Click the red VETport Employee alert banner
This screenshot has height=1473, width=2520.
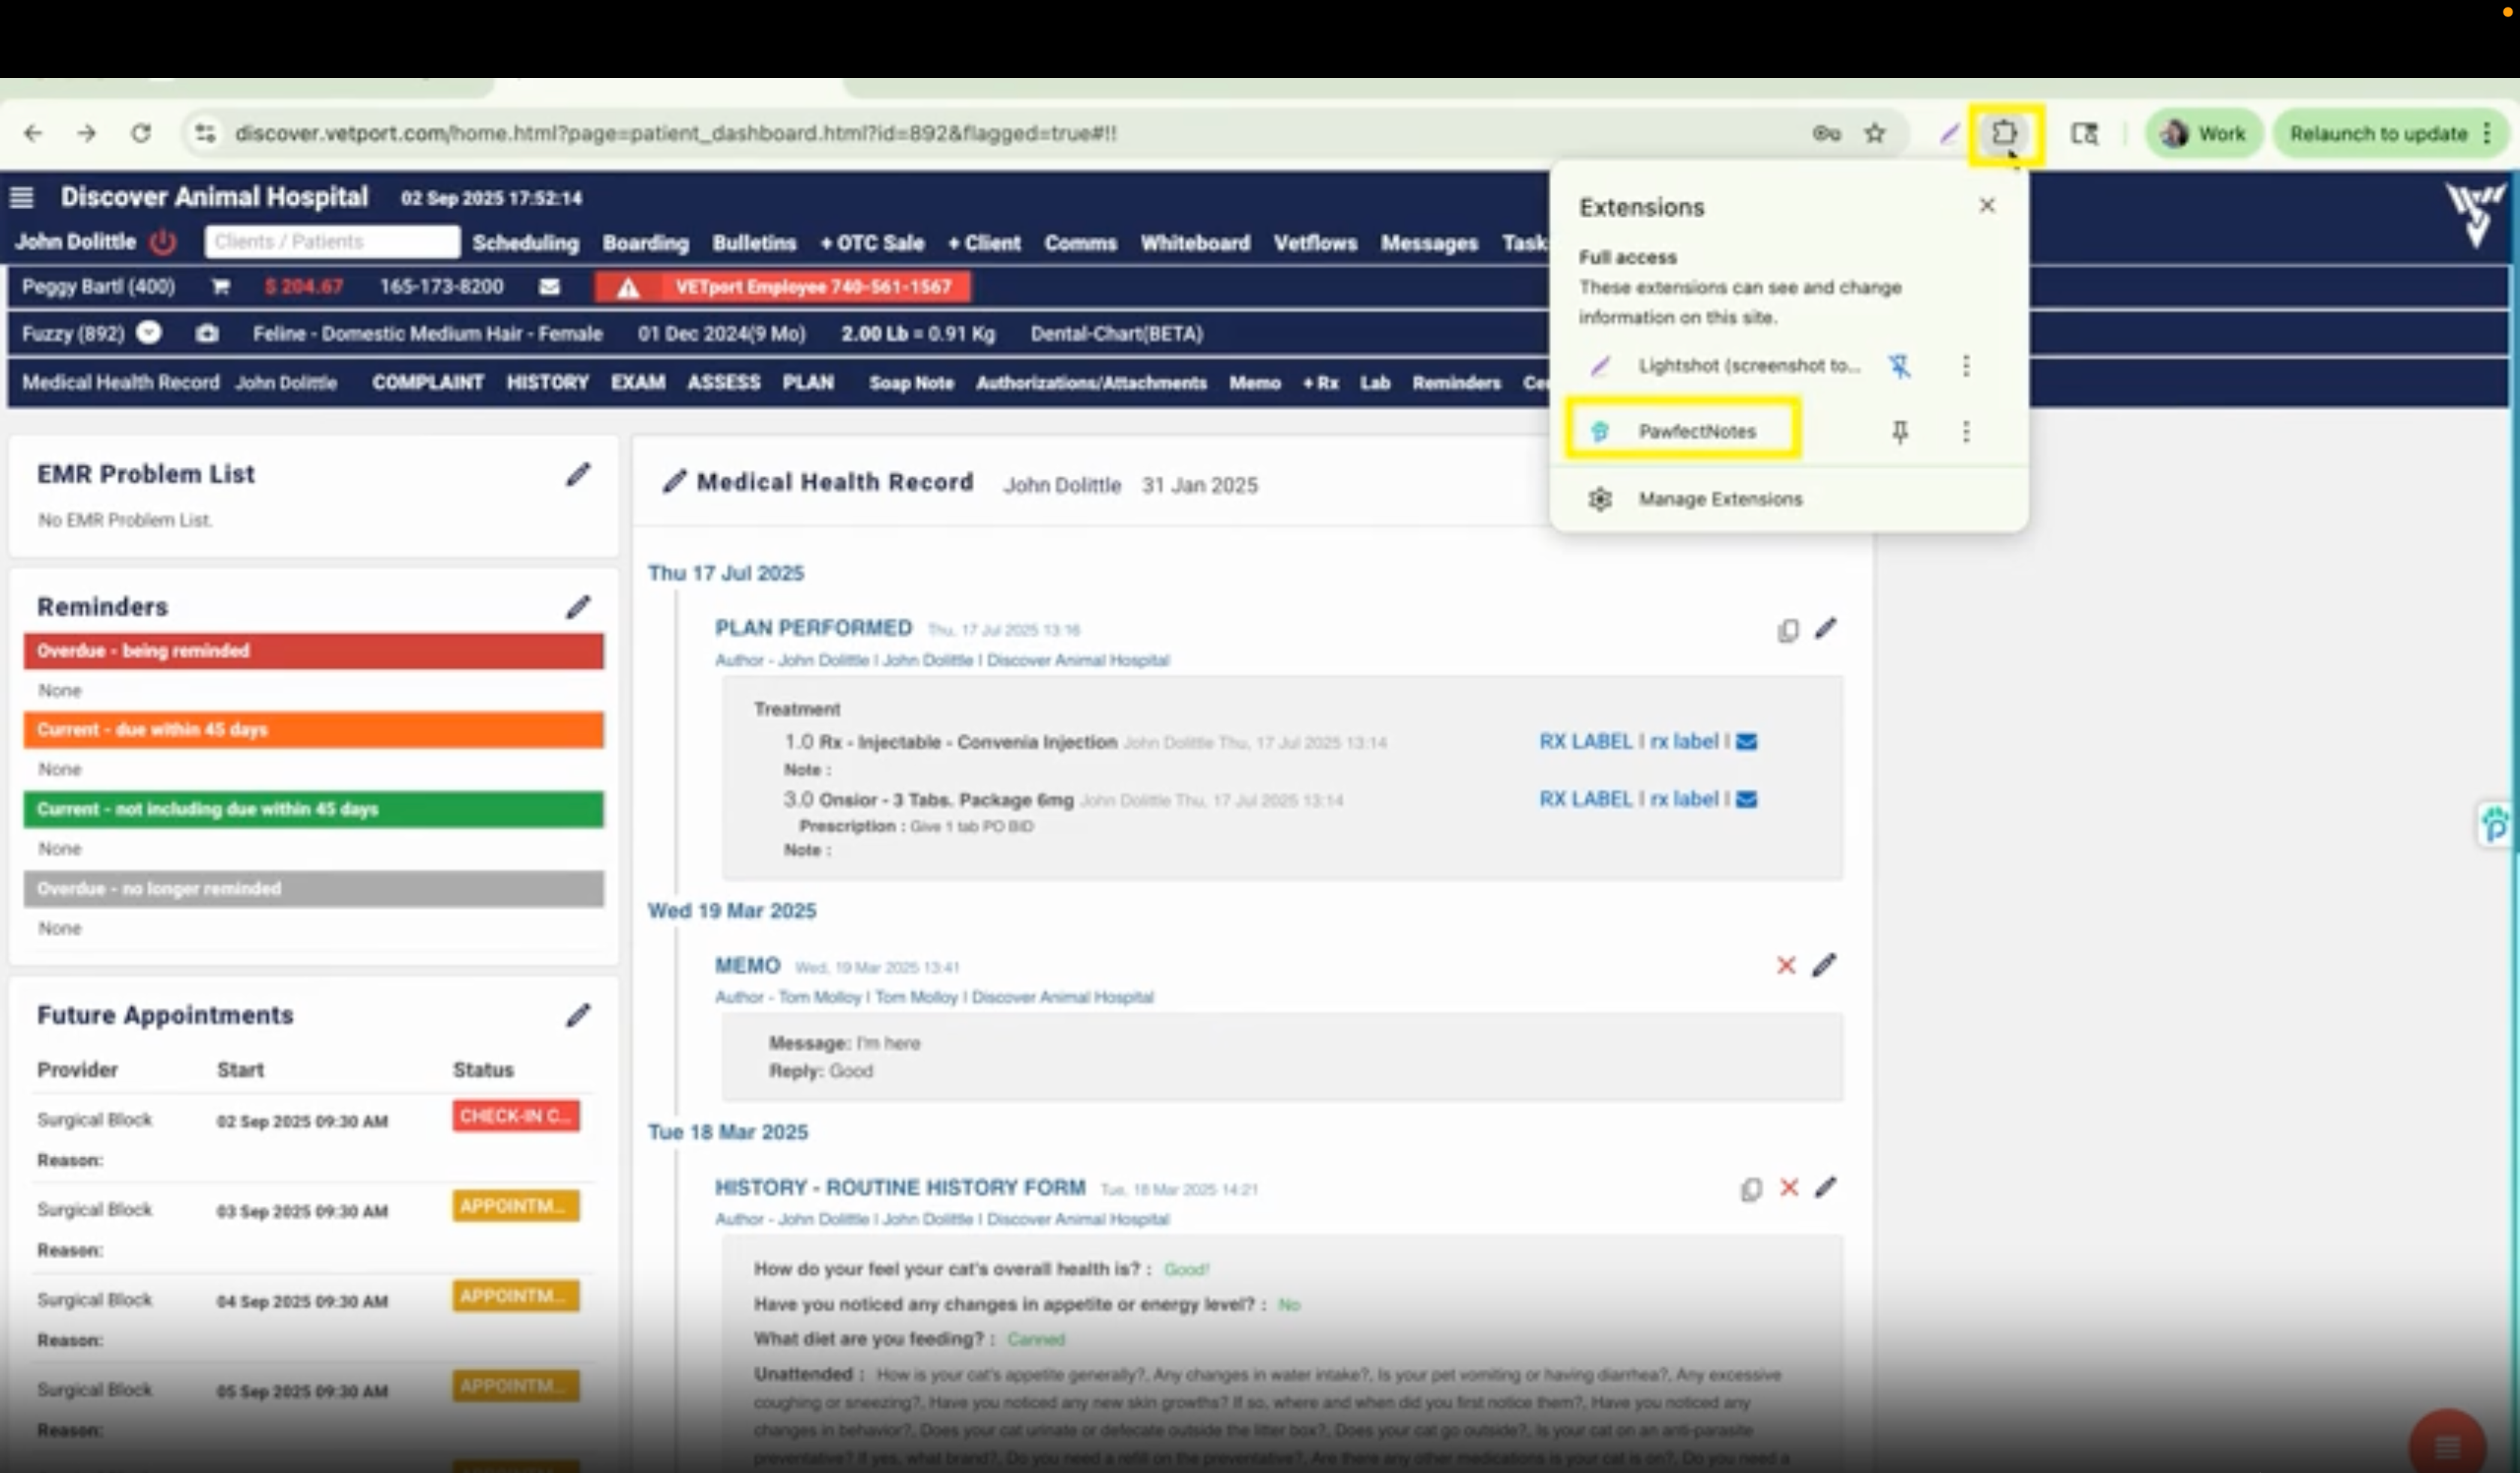pos(782,288)
